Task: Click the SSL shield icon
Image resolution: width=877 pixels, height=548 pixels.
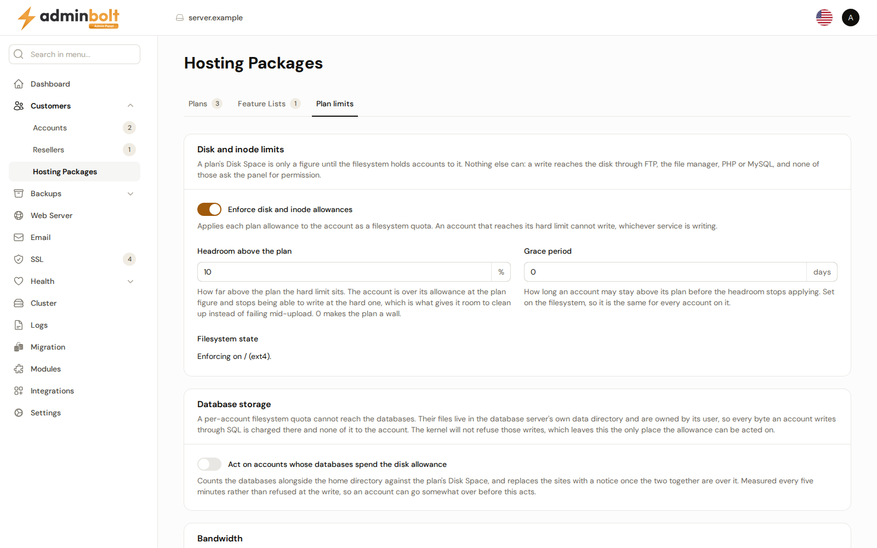Action: pos(19,259)
